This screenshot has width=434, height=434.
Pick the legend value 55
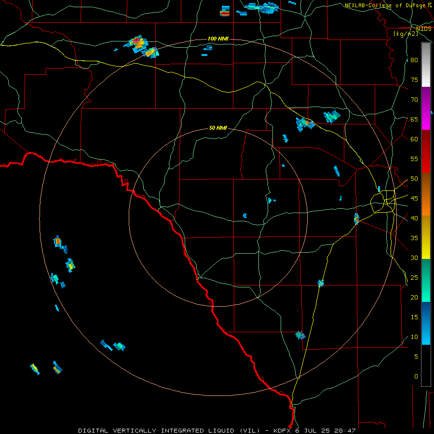(414, 159)
